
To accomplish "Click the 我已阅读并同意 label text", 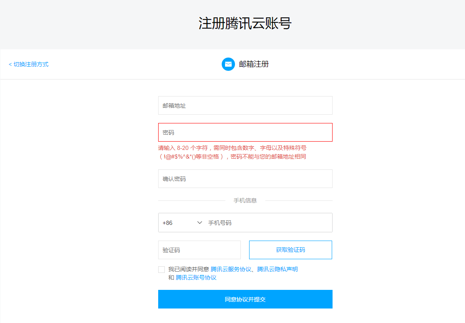I will pos(188,269).
